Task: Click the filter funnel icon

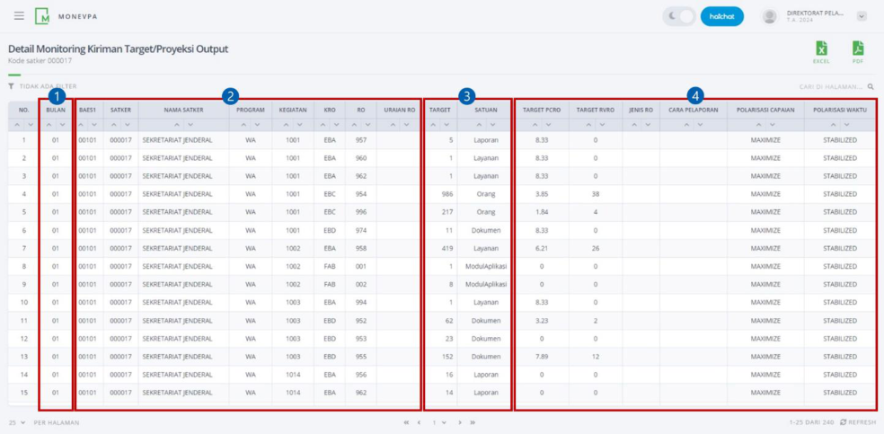Action: 12,87
